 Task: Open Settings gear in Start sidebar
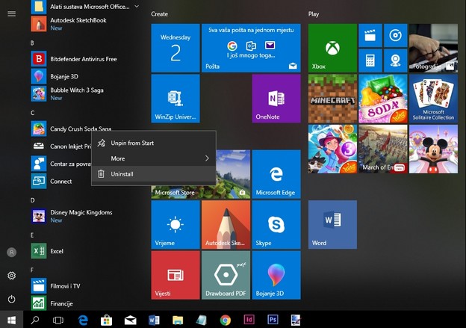[x=12, y=276]
